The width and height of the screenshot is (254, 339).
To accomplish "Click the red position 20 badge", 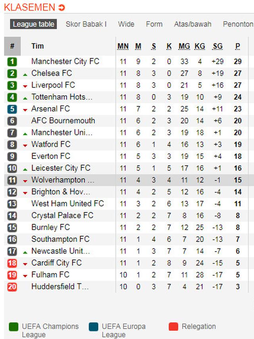I will point(12,287).
